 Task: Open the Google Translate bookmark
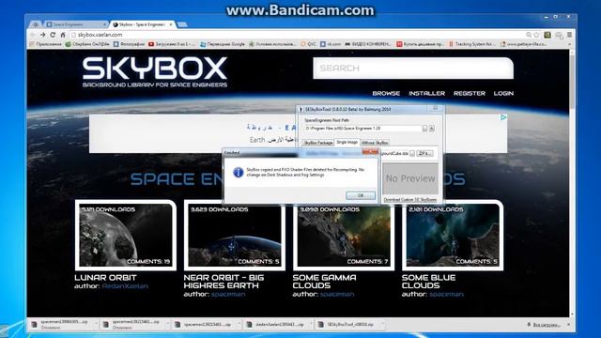pos(223,44)
